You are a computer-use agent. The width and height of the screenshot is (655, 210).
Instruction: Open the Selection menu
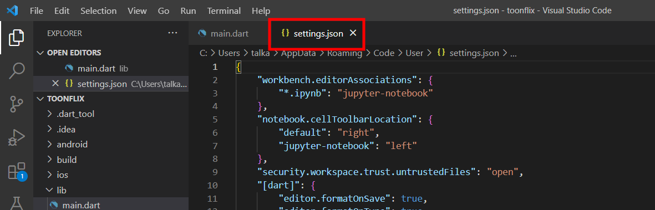99,11
